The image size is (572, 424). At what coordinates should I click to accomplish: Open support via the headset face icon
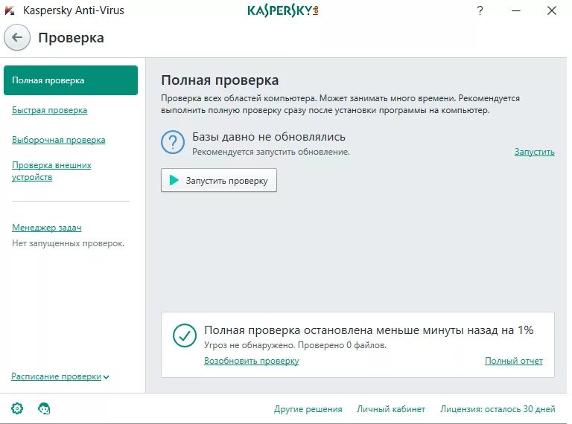coord(44,408)
